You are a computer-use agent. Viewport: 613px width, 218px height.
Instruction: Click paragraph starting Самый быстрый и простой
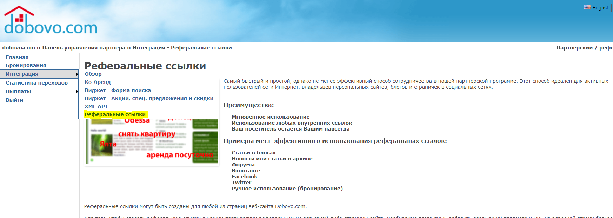(416, 84)
